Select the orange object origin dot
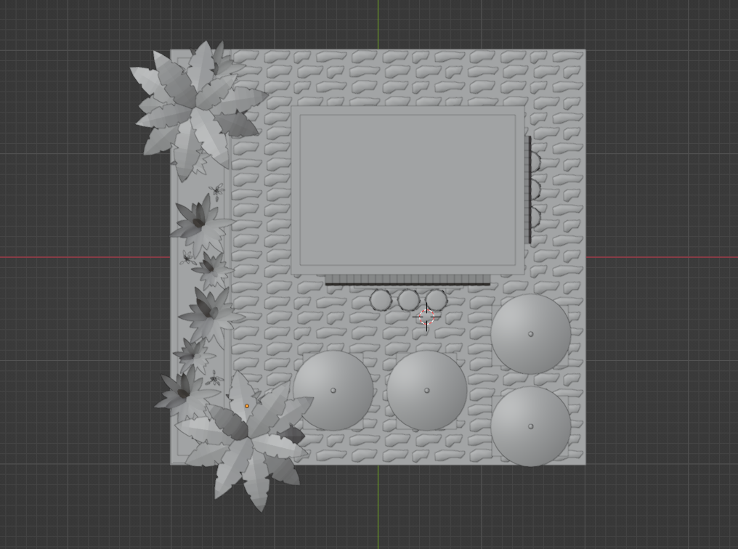 coord(247,406)
